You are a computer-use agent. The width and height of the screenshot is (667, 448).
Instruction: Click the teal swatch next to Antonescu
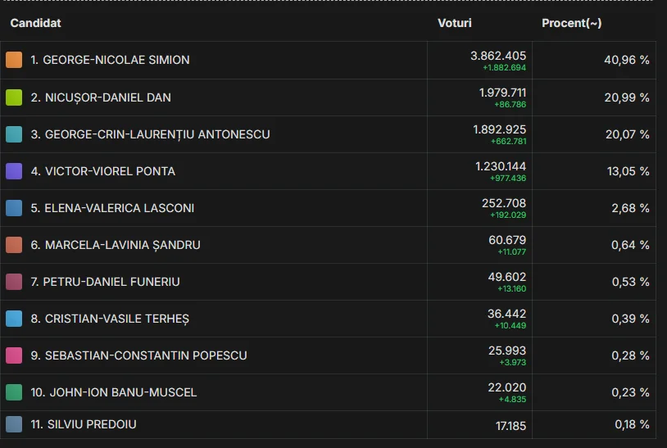(x=14, y=134)
